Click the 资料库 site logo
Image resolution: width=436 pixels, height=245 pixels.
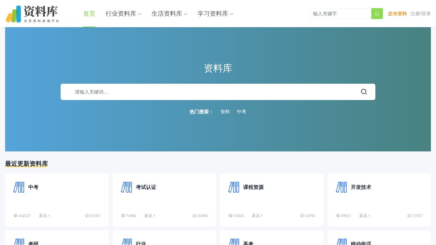coord(32,14)
